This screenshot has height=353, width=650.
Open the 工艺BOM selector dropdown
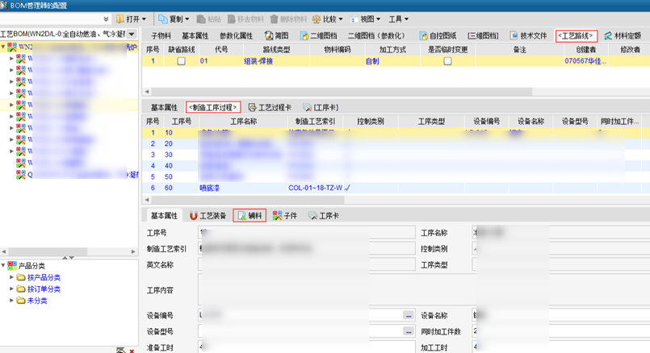coord(132,34)
